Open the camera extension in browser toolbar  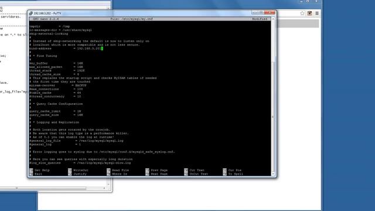point(309,13)
